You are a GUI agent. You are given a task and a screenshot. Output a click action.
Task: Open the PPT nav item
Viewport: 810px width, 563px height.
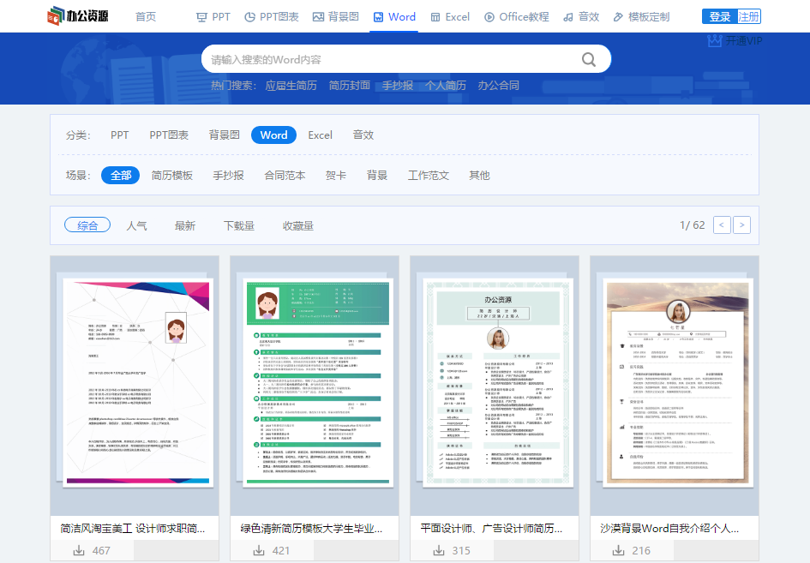213,16
